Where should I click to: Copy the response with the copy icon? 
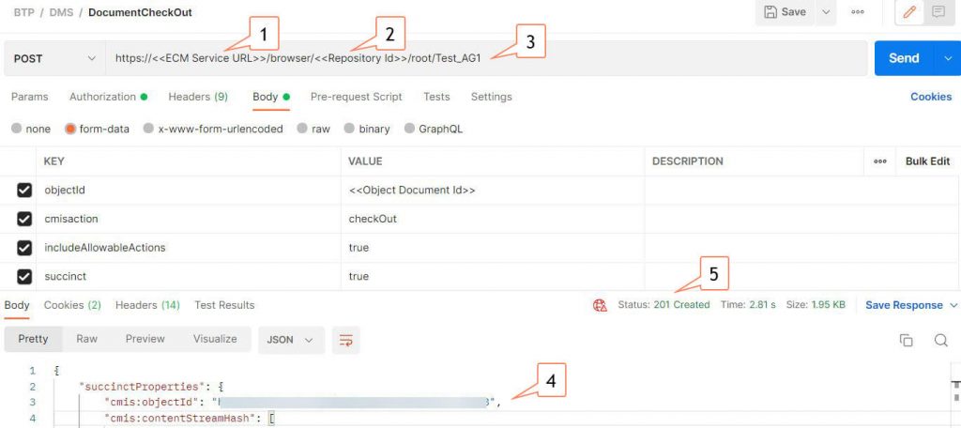pyautogui.click(x=906, y=341)
